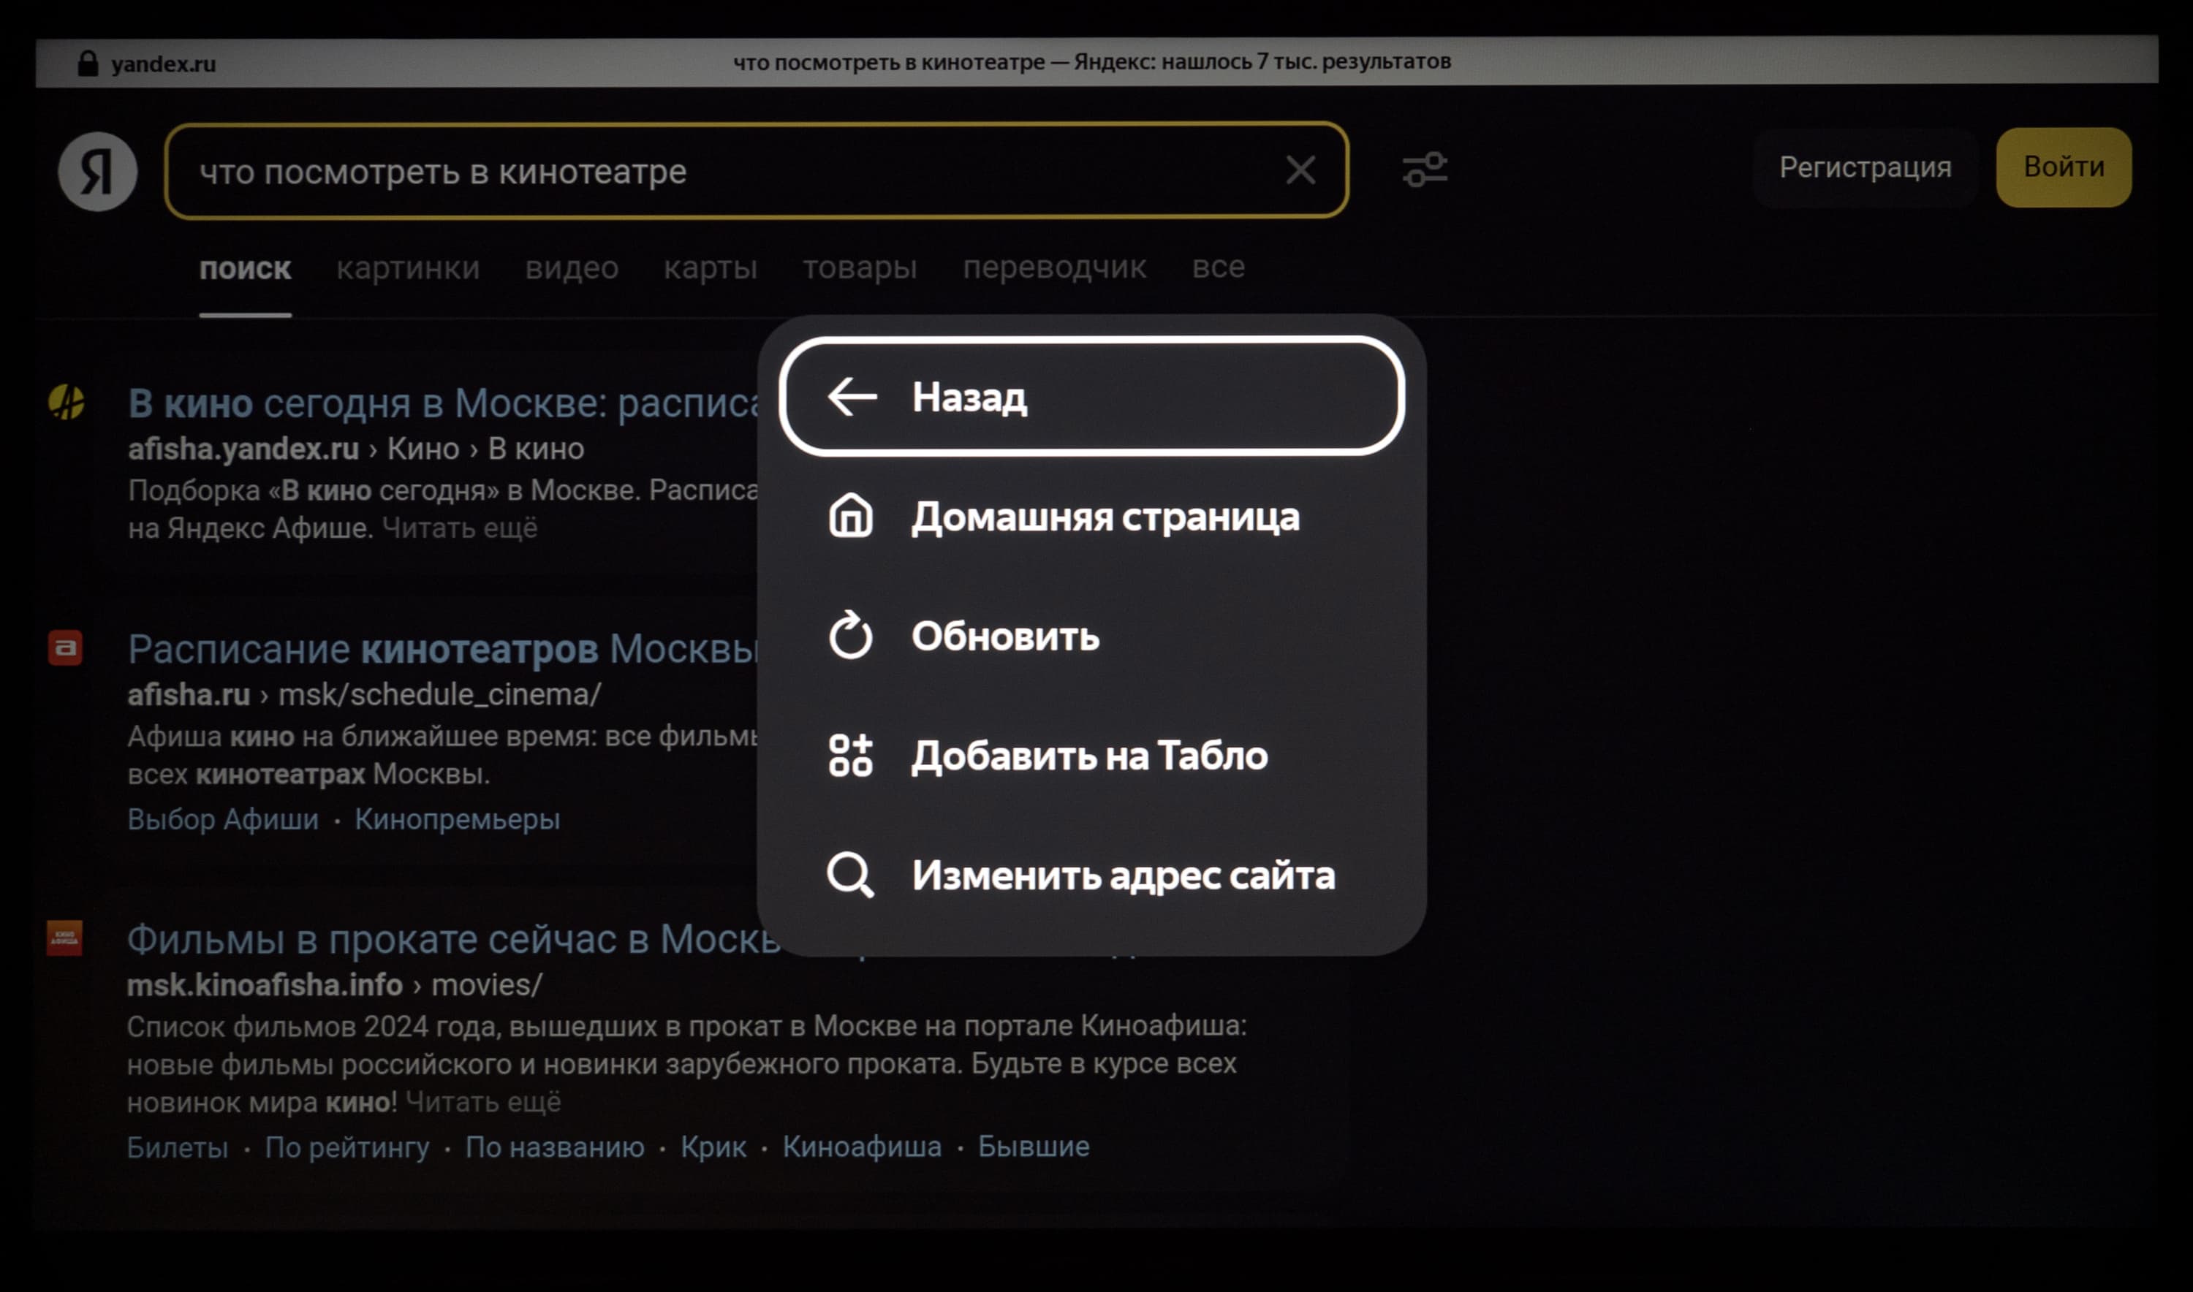Click the afisha.ru result favicon

(x=65, y=647)
